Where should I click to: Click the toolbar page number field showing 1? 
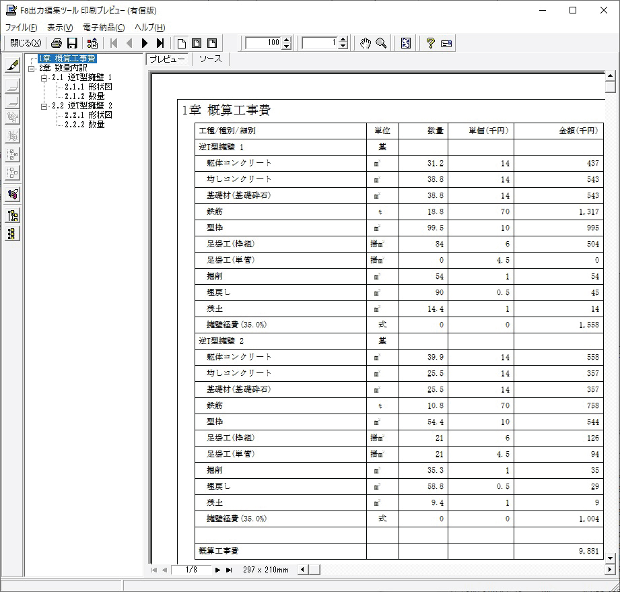320,42
